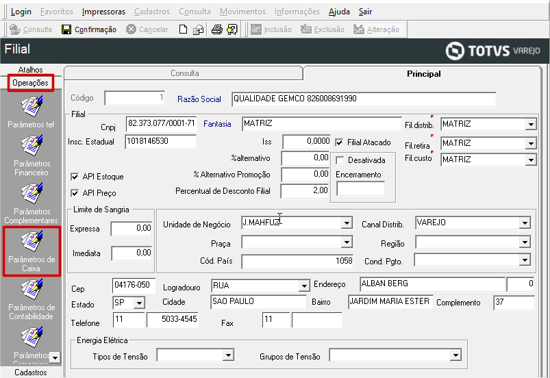Open the Tipos de Tensão dropdown

(x=228, y=355)
